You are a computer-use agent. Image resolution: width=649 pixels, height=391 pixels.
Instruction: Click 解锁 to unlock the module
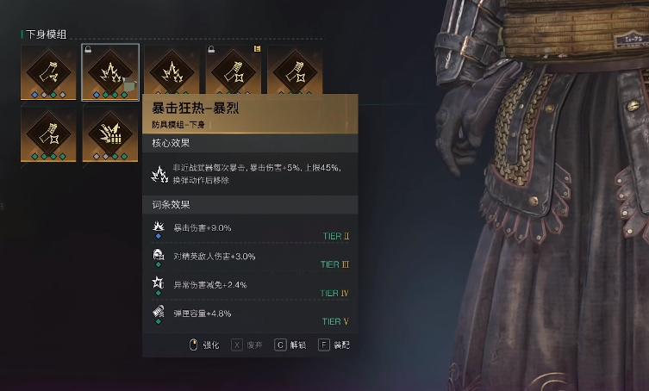point(290,344)
